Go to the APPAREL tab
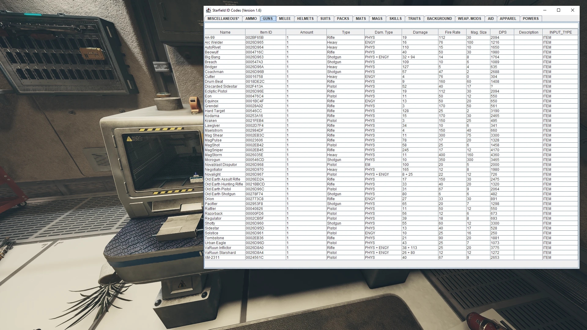The width and height of the screenshot is (587, 330). pos(508,19)
